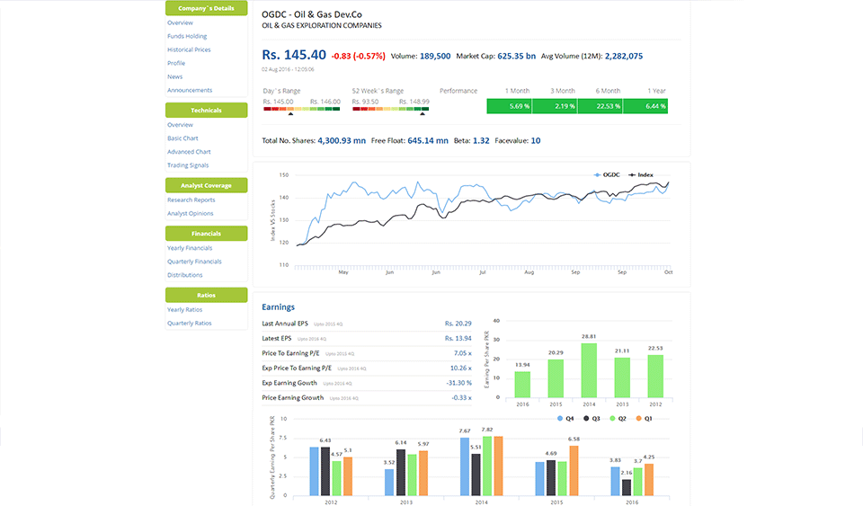Open Quarterly Ratios page
Image resolution: width=863 pixels, height=506 pixels.
tap(190, 323)
